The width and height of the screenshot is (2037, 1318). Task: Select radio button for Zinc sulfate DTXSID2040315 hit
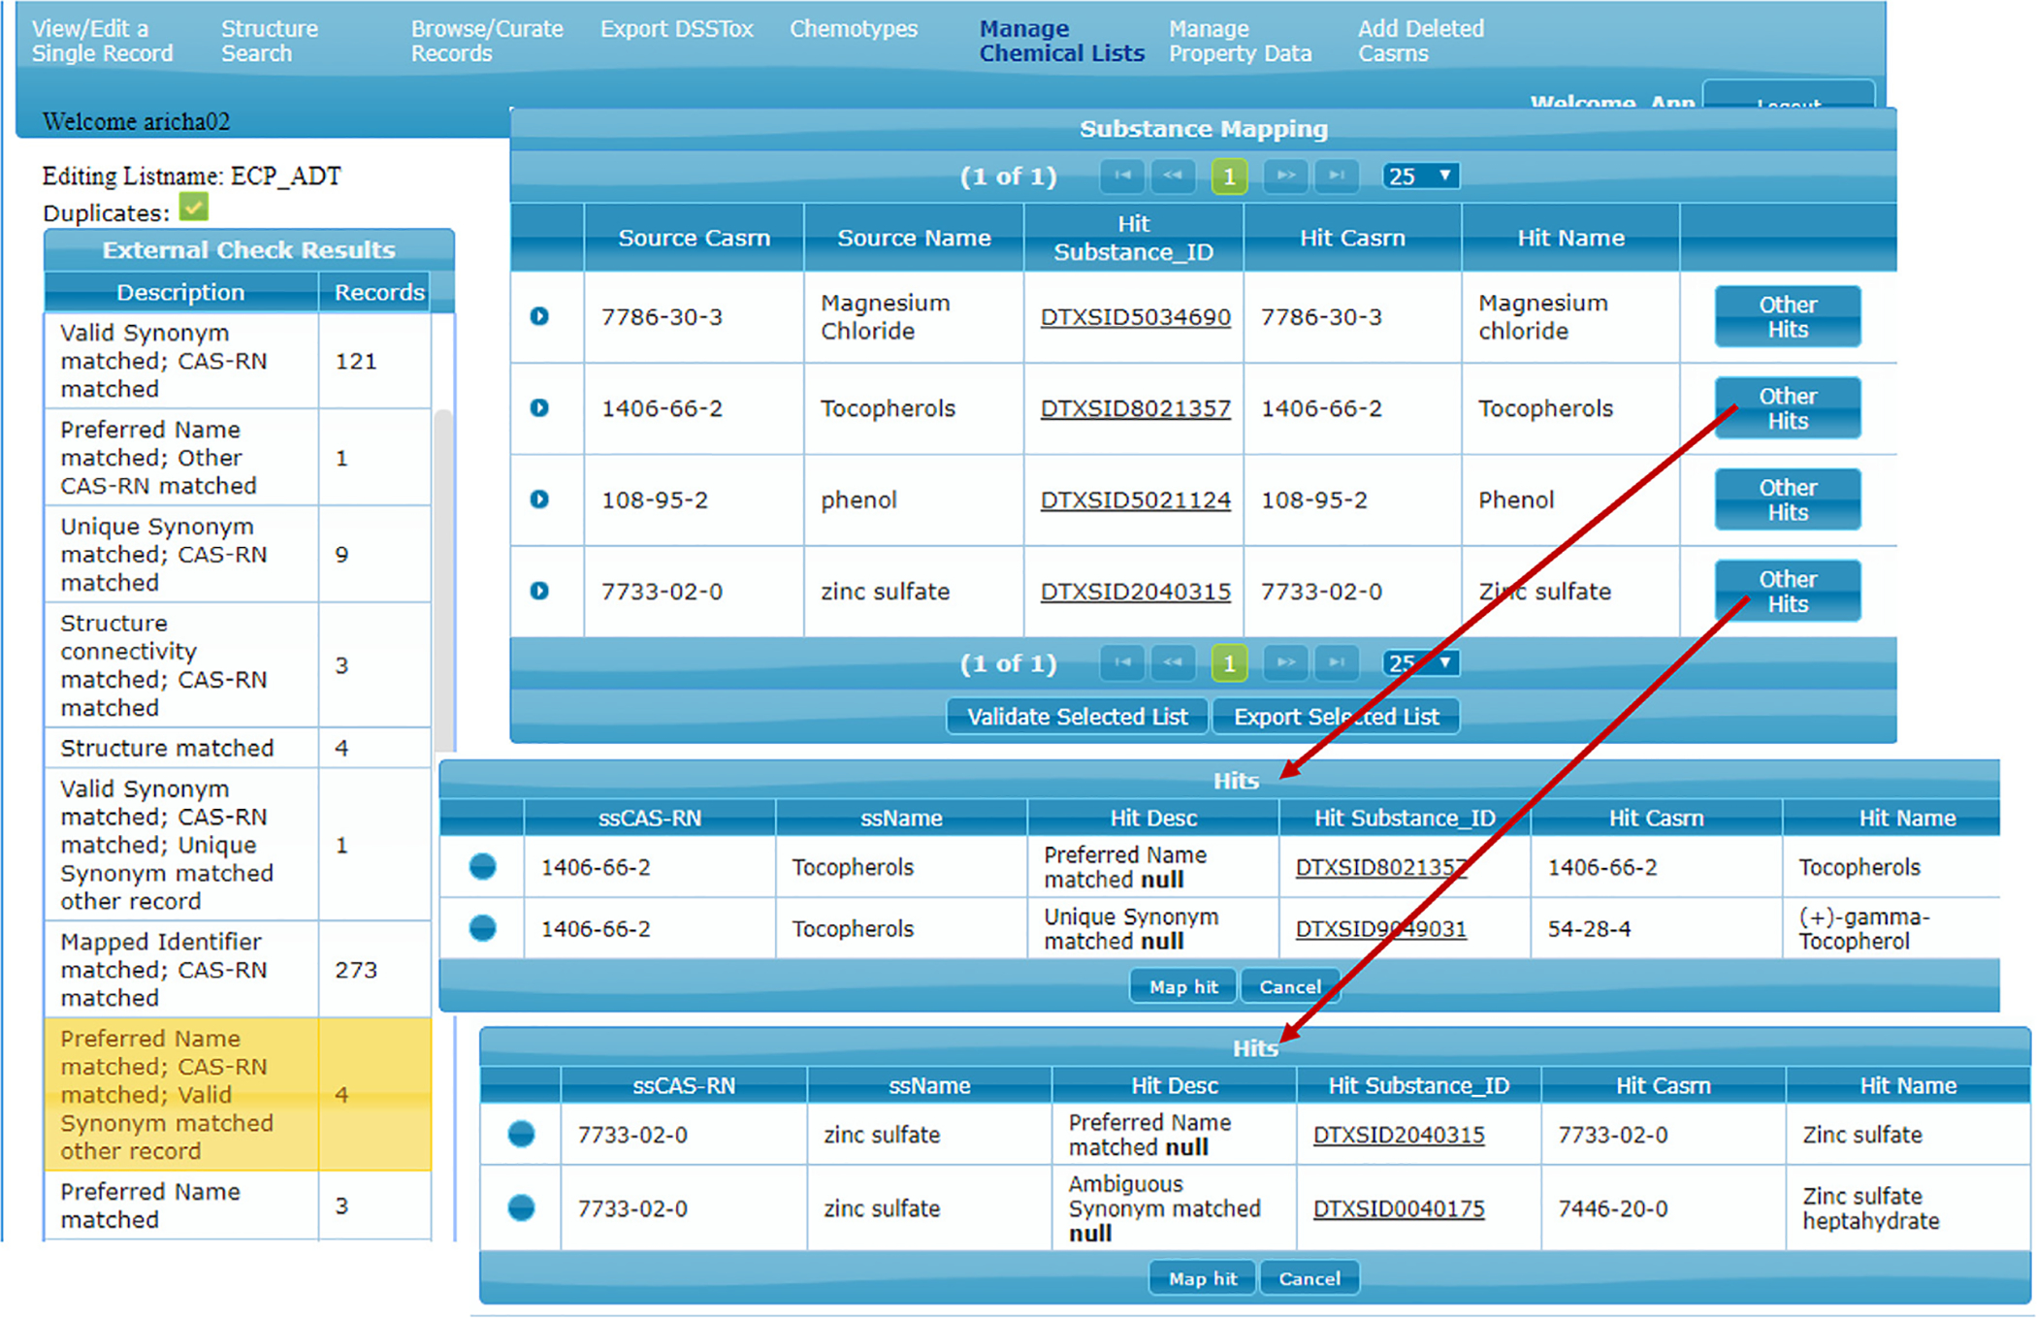[x=522, y=1134]
